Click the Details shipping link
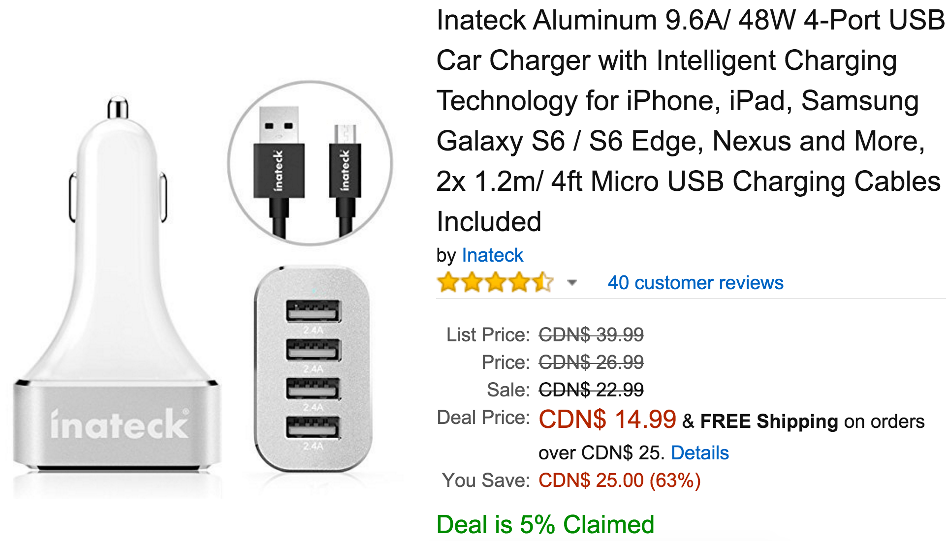Screen dimensions: 948x541 click(x=699, y=453)
